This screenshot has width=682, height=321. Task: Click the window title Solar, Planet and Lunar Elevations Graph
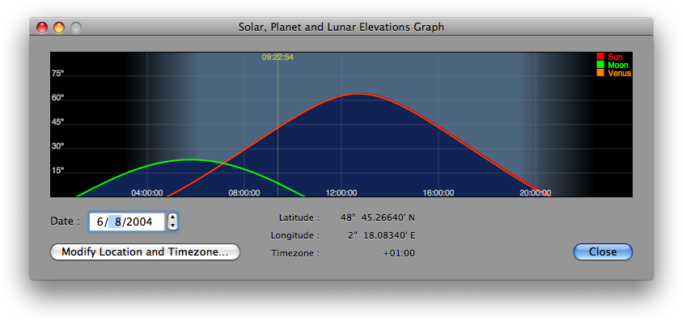click(x=341, y=27)
